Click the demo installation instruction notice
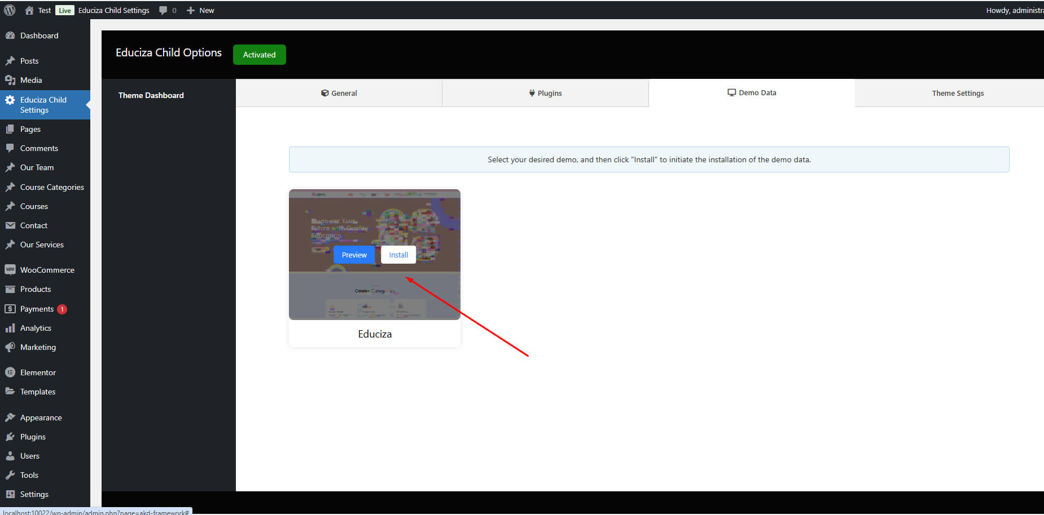1044x515 pixels. coord(649,159)
